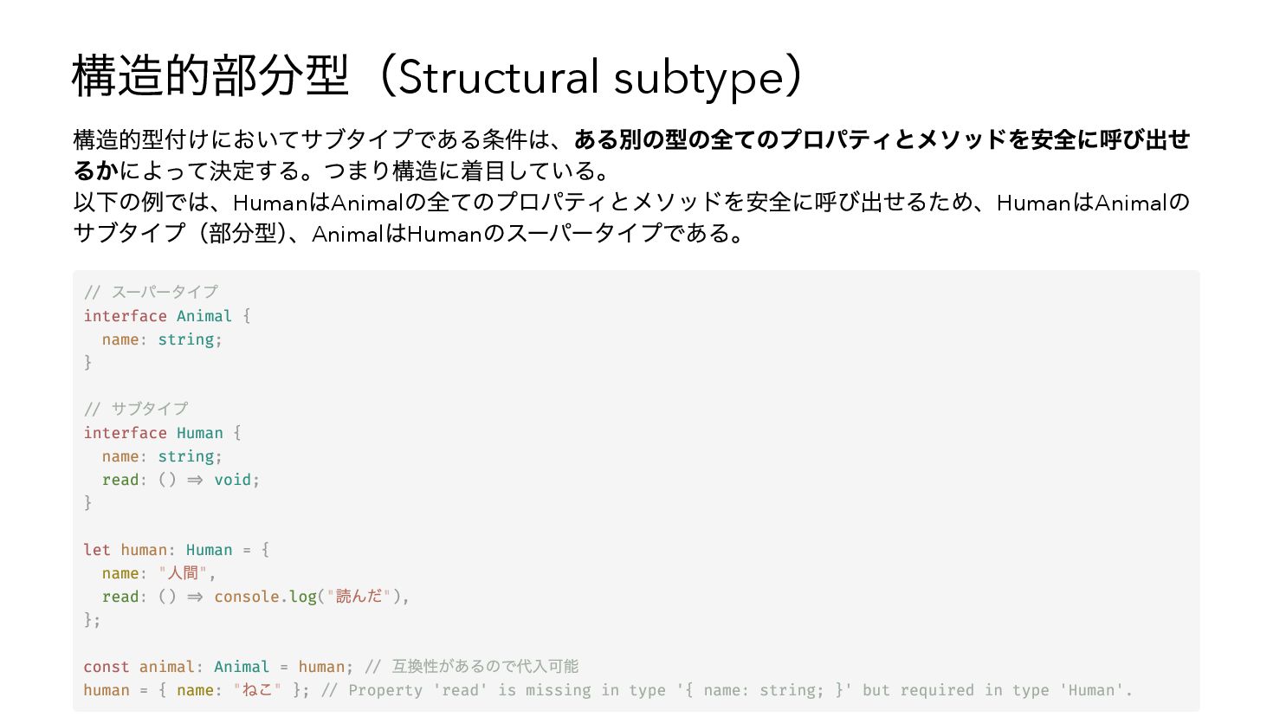Image resolution: width=1273 pixels, height=717 pixels.
Task: Click the slide title "構造的部分型 (Structural subtype)"
Action: (438, 76)
